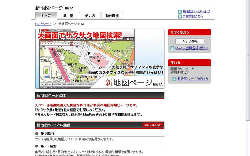Image resolution: width=250 pixels, height=156 pixels.
Task: Click arrow icon beside 新地図ページヘルプ
Action: pos(180,12)
